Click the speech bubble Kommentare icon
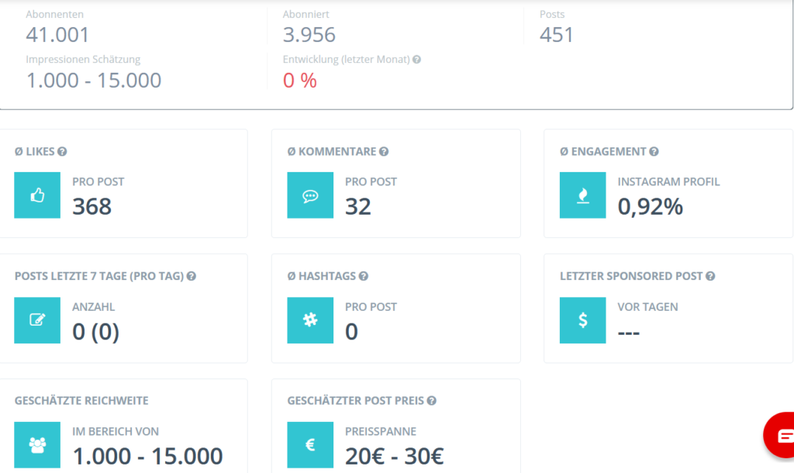This screenshot has height=473, width=794. point(310,195)
